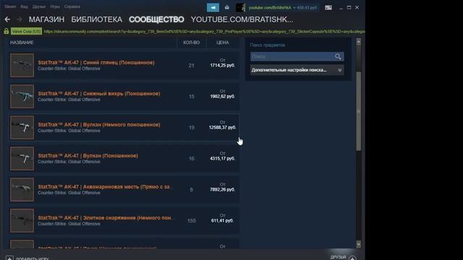Go back with the left arrow
463x260 pixels.
(x=7, y=19)
